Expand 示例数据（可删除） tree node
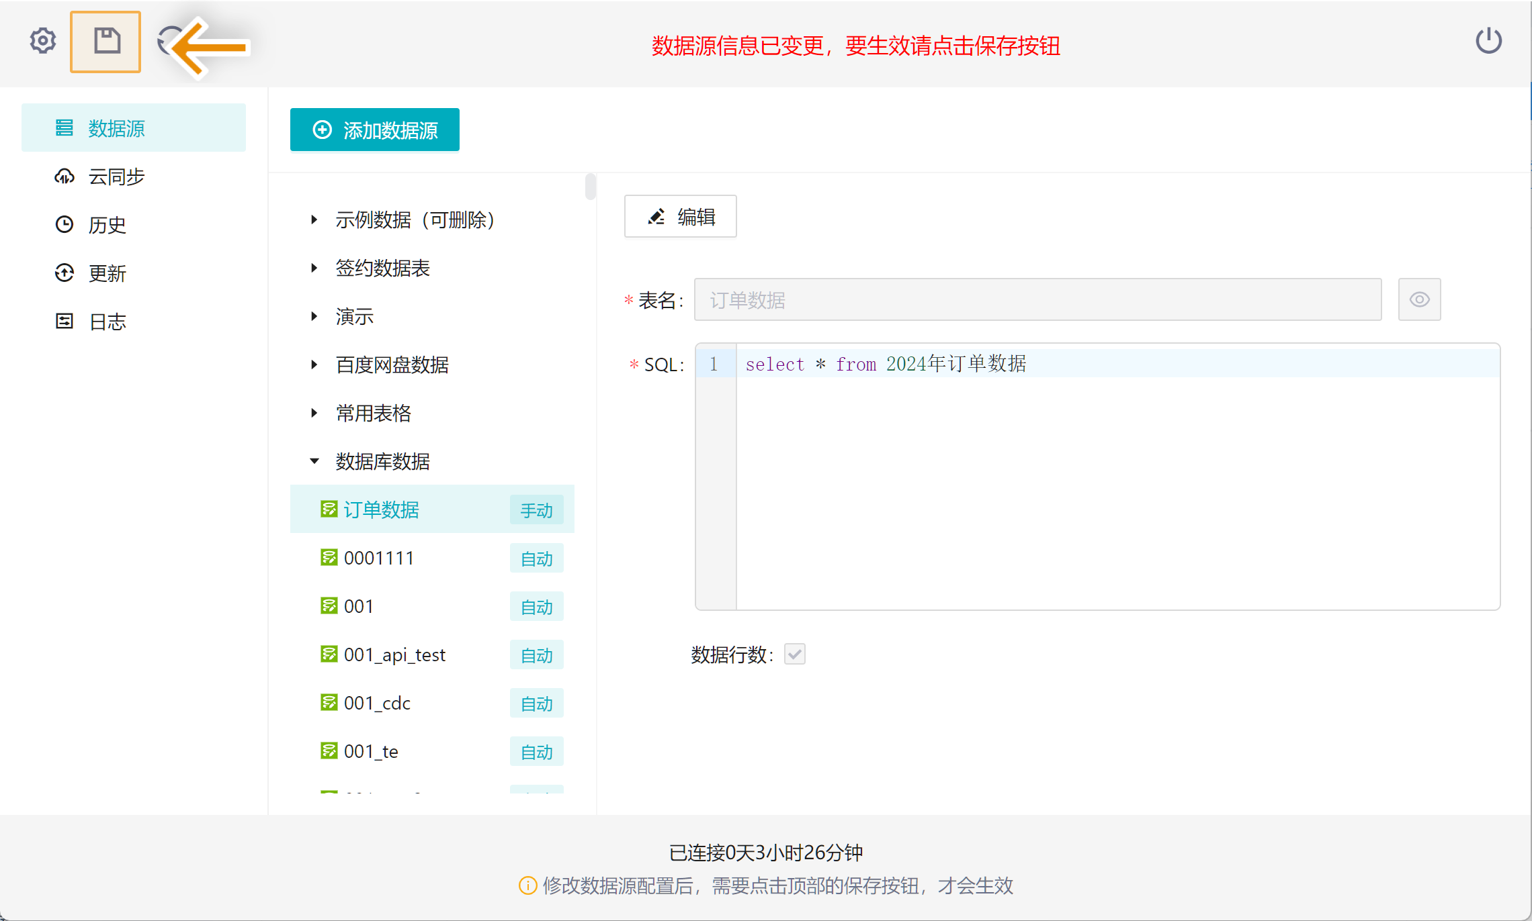This screenshot has height=921, width=1532. click(x=314, y=220)
